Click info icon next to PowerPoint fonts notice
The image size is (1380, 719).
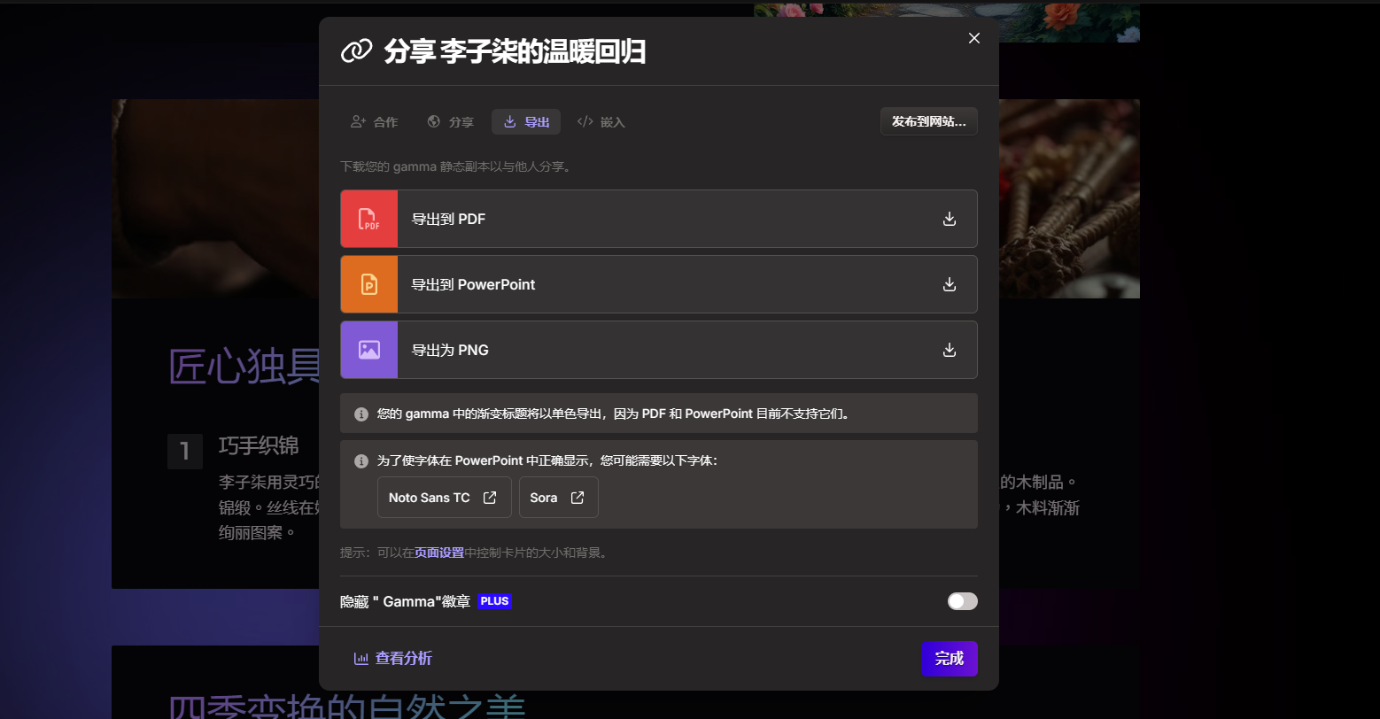(x=361, y=461)
